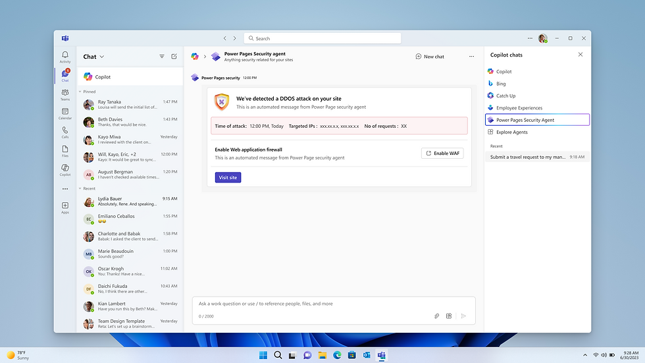Show hidden system tray icons chevron
The height and width of the screenshot is (363, 645).
pyautogui.click(x=585, y=355)
